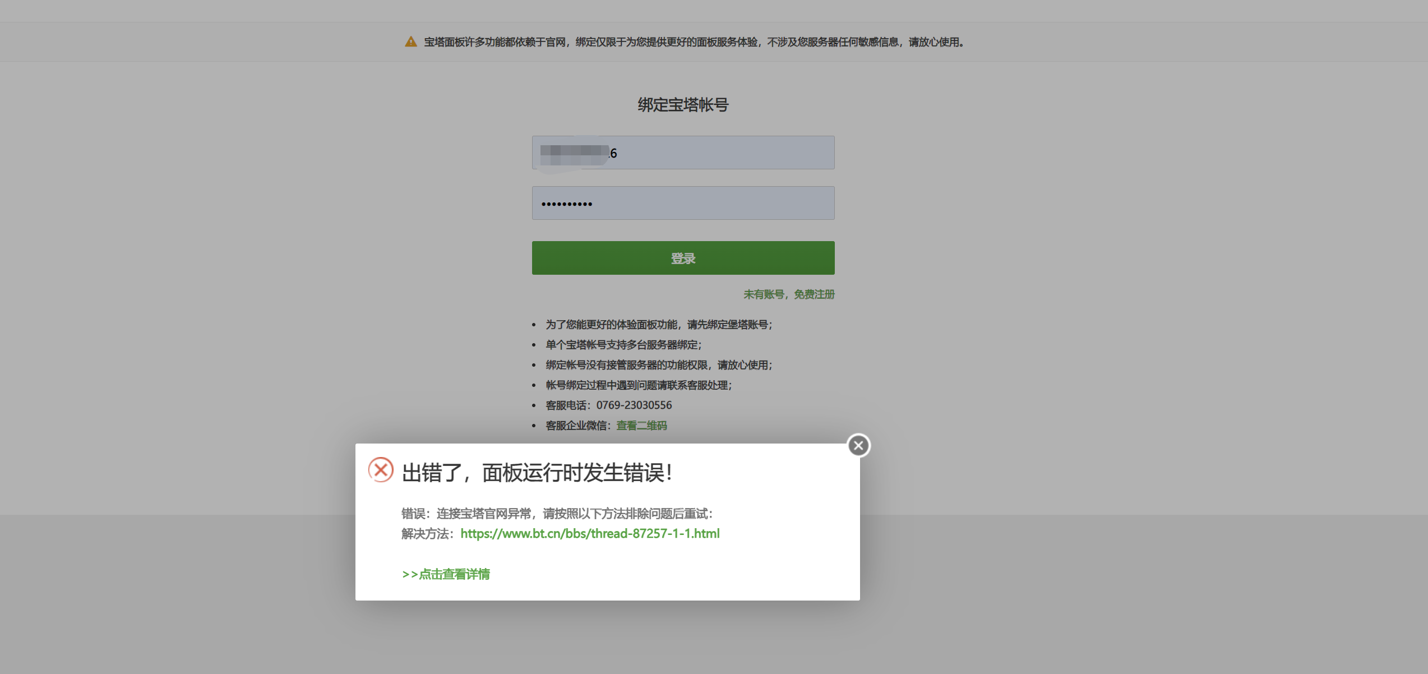Click the warning triangle icon in the top notice
The image size is (1428, 674).
411,42
